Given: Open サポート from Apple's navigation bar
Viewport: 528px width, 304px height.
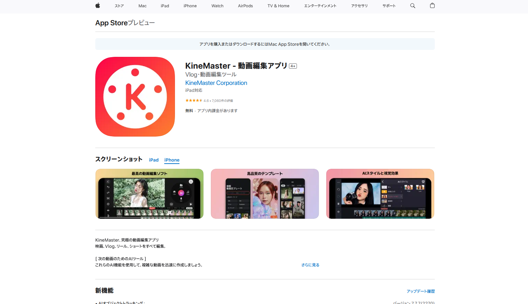Looking at the screenshot, I should coord(388,6).
